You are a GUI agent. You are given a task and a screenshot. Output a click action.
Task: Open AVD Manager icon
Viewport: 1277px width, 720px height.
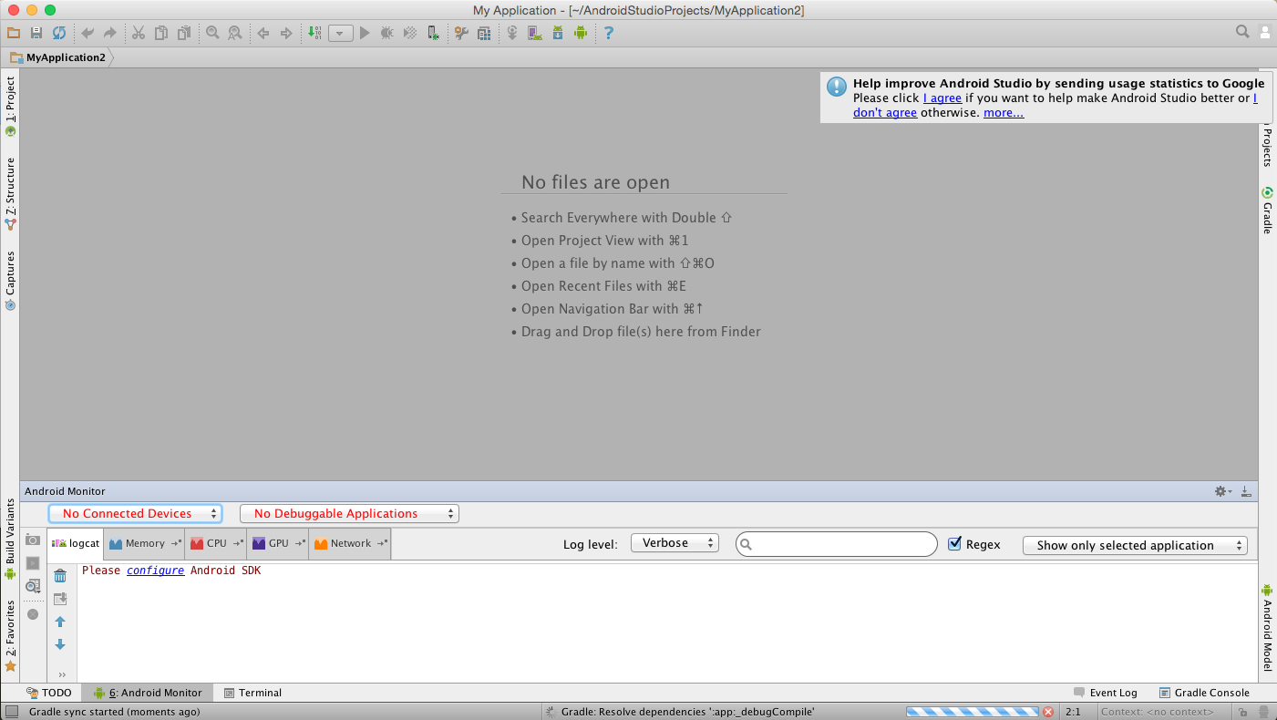pyautogui.click(x=535, y=33)
